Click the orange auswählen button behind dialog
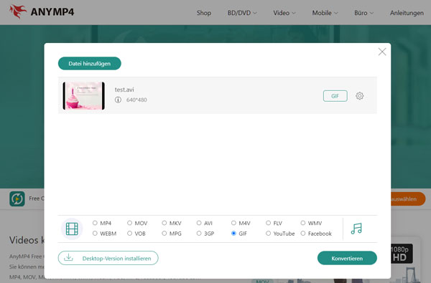431x283 pixels. tap(408, 199)
